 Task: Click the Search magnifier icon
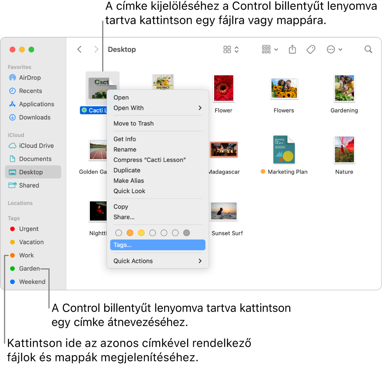(368, 50)
